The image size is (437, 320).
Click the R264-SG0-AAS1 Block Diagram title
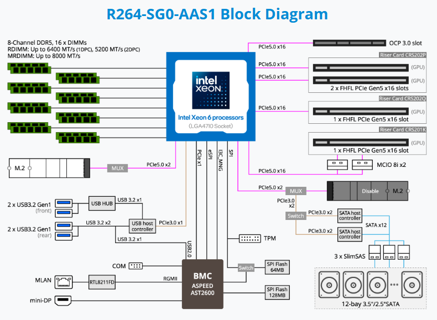pos(217,14)
